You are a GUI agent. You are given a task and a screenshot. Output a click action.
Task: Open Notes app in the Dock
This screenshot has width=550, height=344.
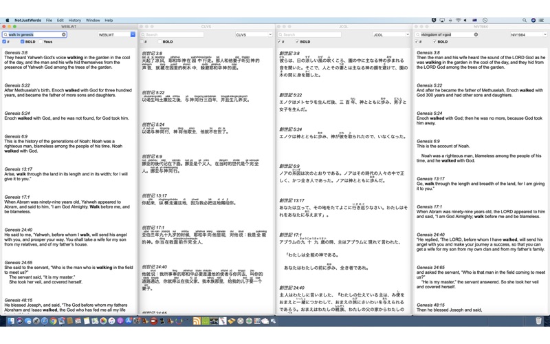pyautogui.click(x=87, y=321)
